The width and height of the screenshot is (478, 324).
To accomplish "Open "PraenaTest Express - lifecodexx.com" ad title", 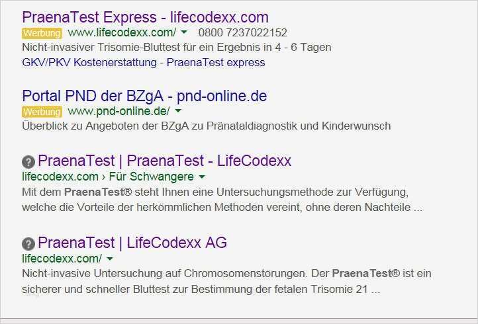I will click(x=145, y=17).
